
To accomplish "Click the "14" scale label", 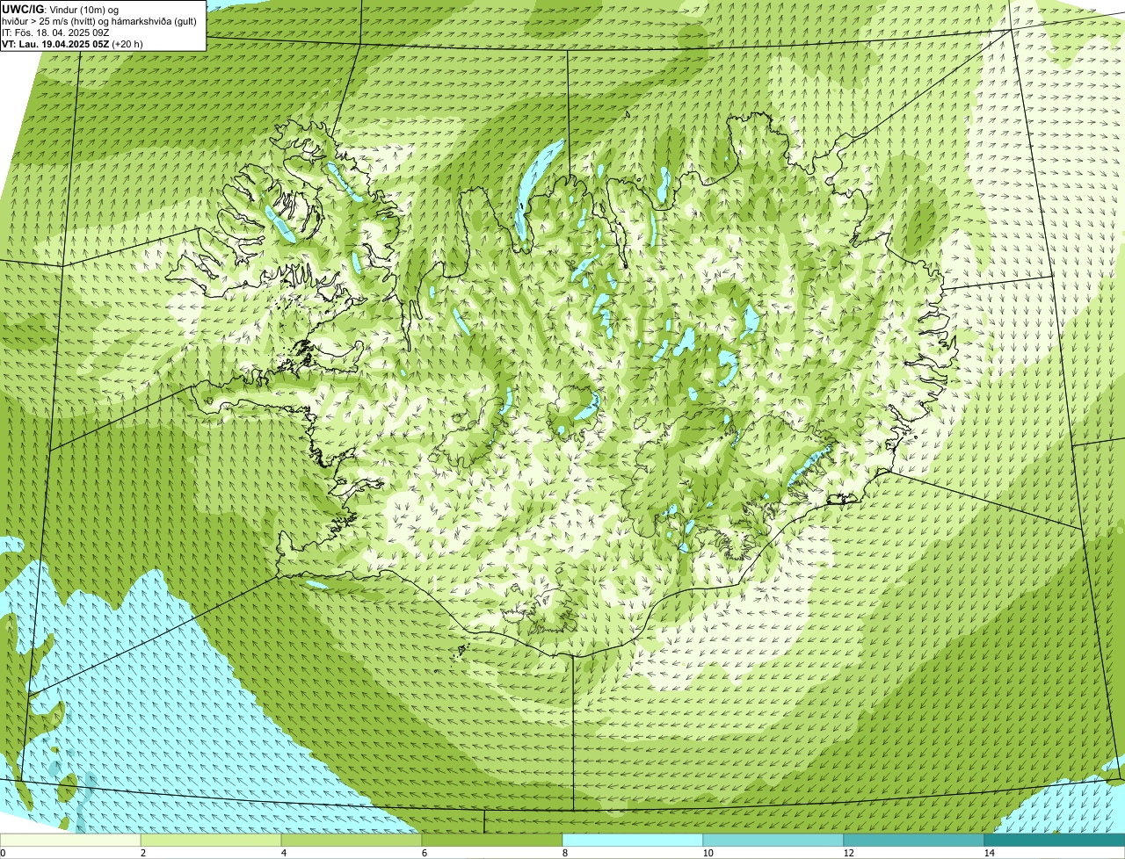I will (x=989, y=853).
